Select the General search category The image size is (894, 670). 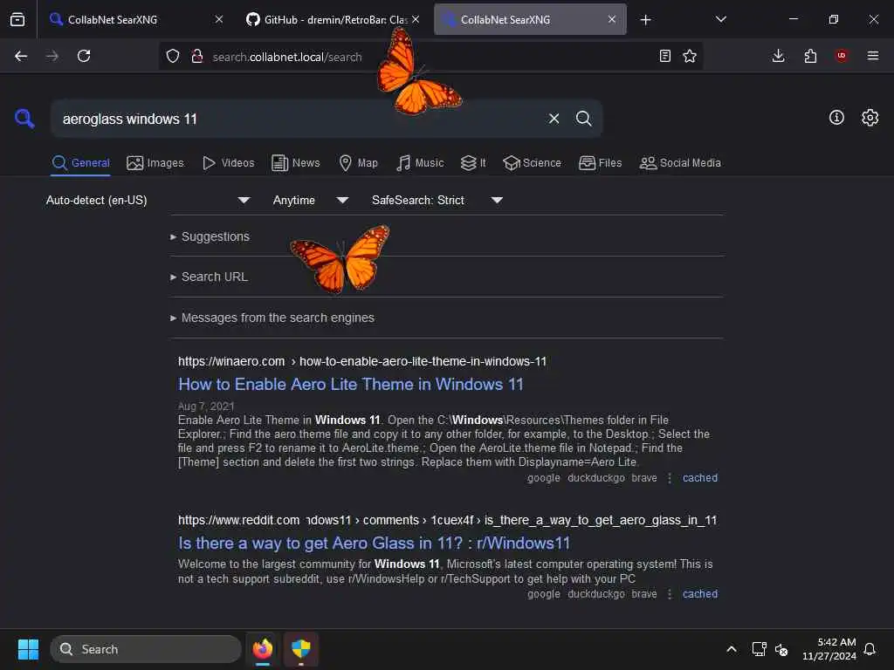point(81,163)
